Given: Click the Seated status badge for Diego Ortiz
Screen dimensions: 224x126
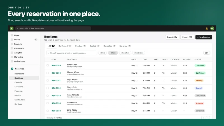Looking at the screenshot, I should tap(199, 88).
